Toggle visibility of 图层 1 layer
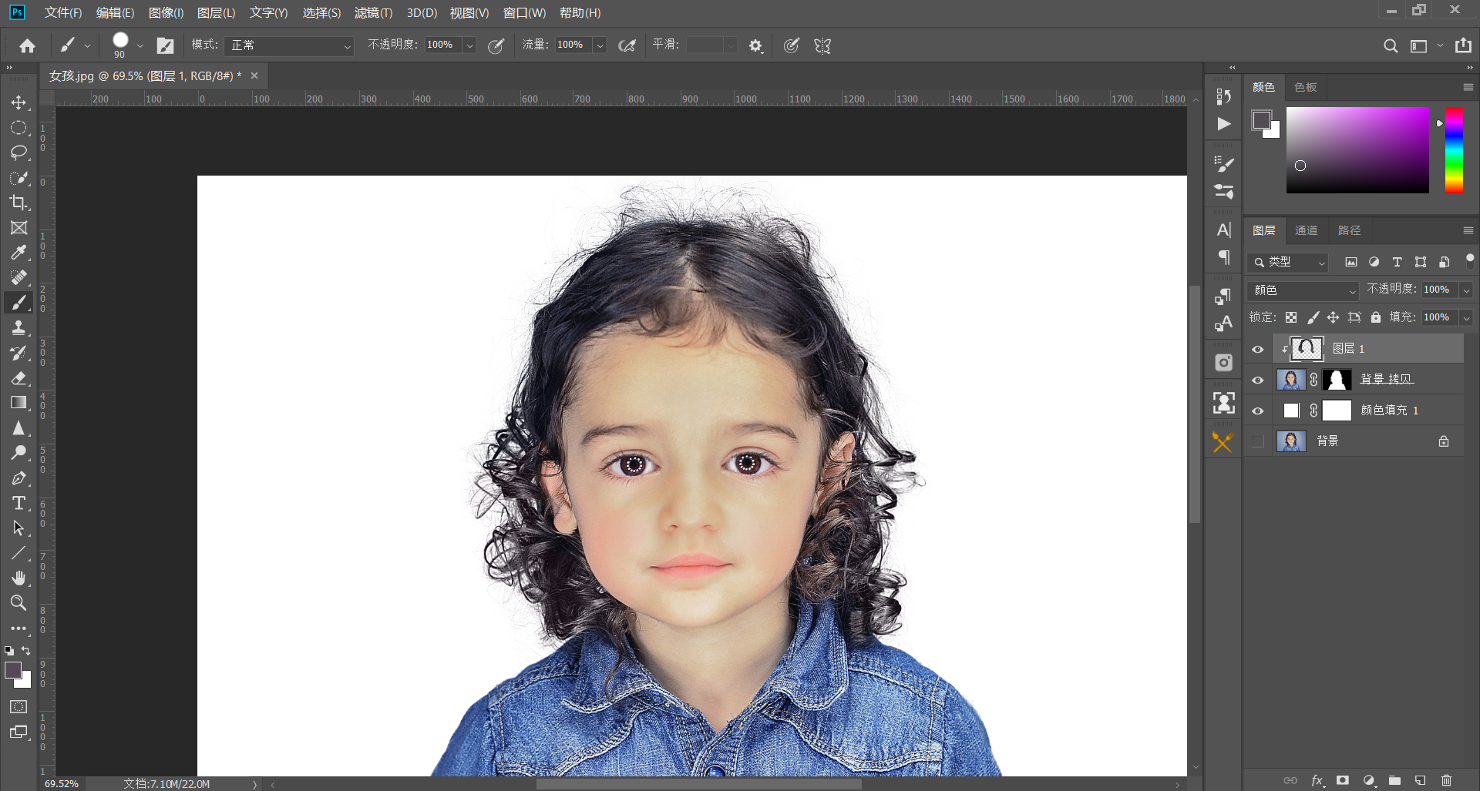Viewport: 1480px width, 791px height. pos(1258,349)
